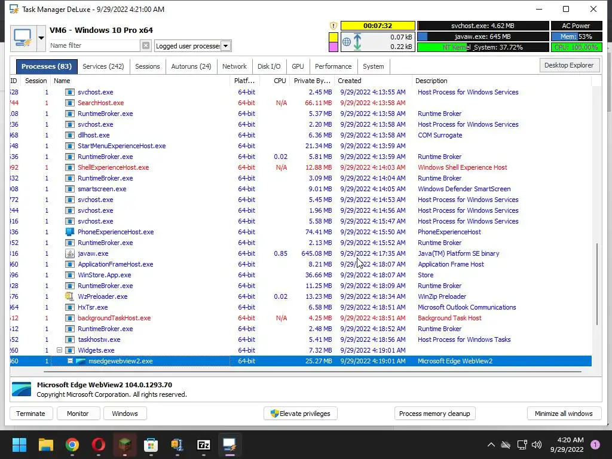Open the System tab

(374, 66)
